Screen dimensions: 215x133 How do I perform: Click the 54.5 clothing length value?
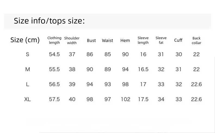pyautogui.click(x=54, y=54)
